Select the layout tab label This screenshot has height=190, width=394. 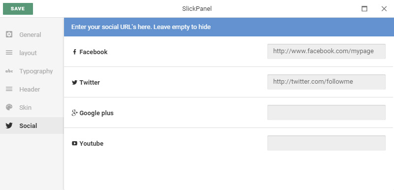[x=28, y=53]
